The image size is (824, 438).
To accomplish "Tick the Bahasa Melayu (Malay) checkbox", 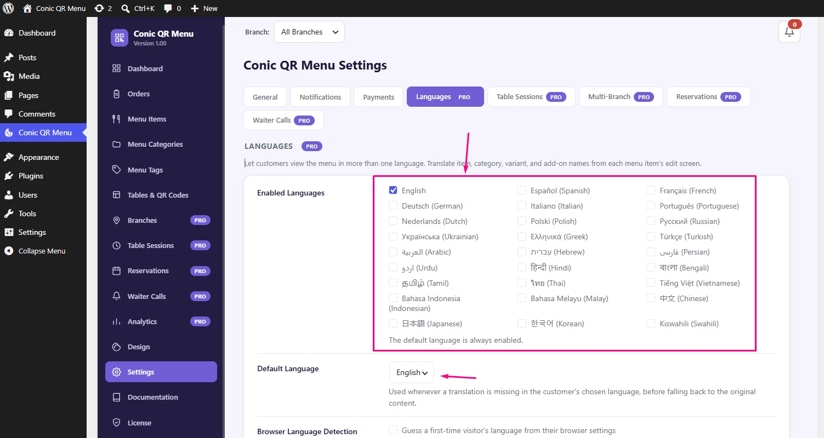I will 522,298.
